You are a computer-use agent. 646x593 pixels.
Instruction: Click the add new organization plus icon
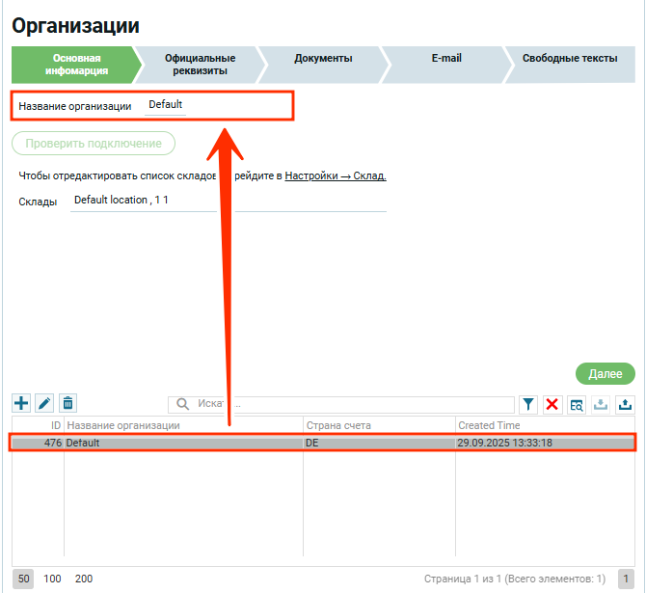pos(21,404)
